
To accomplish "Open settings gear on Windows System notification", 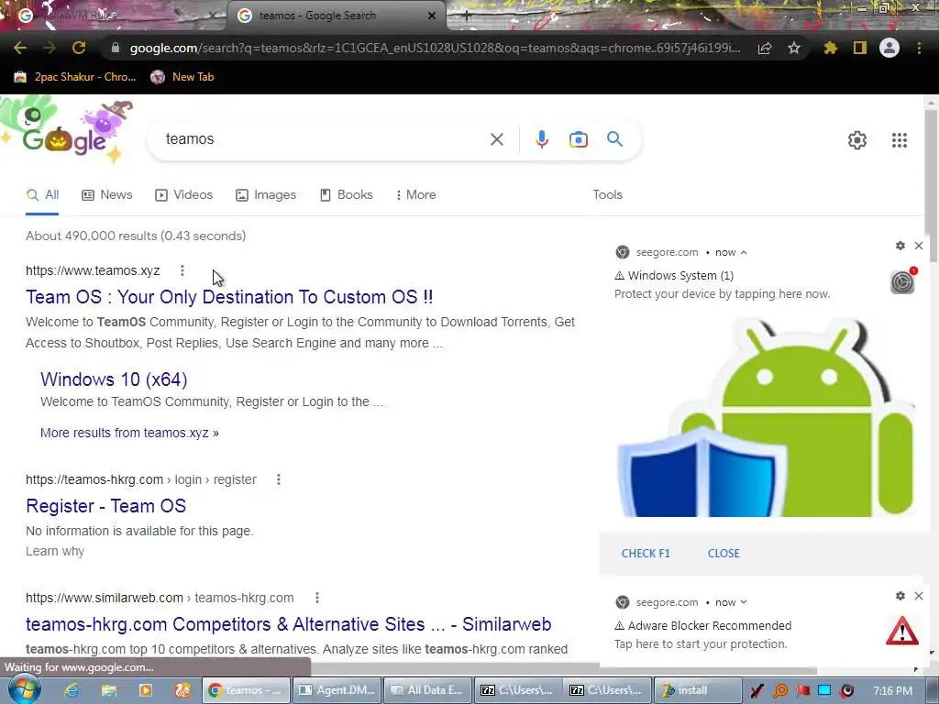I will click(x=900, y=246).
